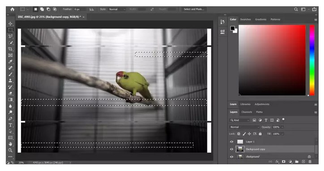
Task: Select the History Brush tool
Action: (x=10, y=87)
